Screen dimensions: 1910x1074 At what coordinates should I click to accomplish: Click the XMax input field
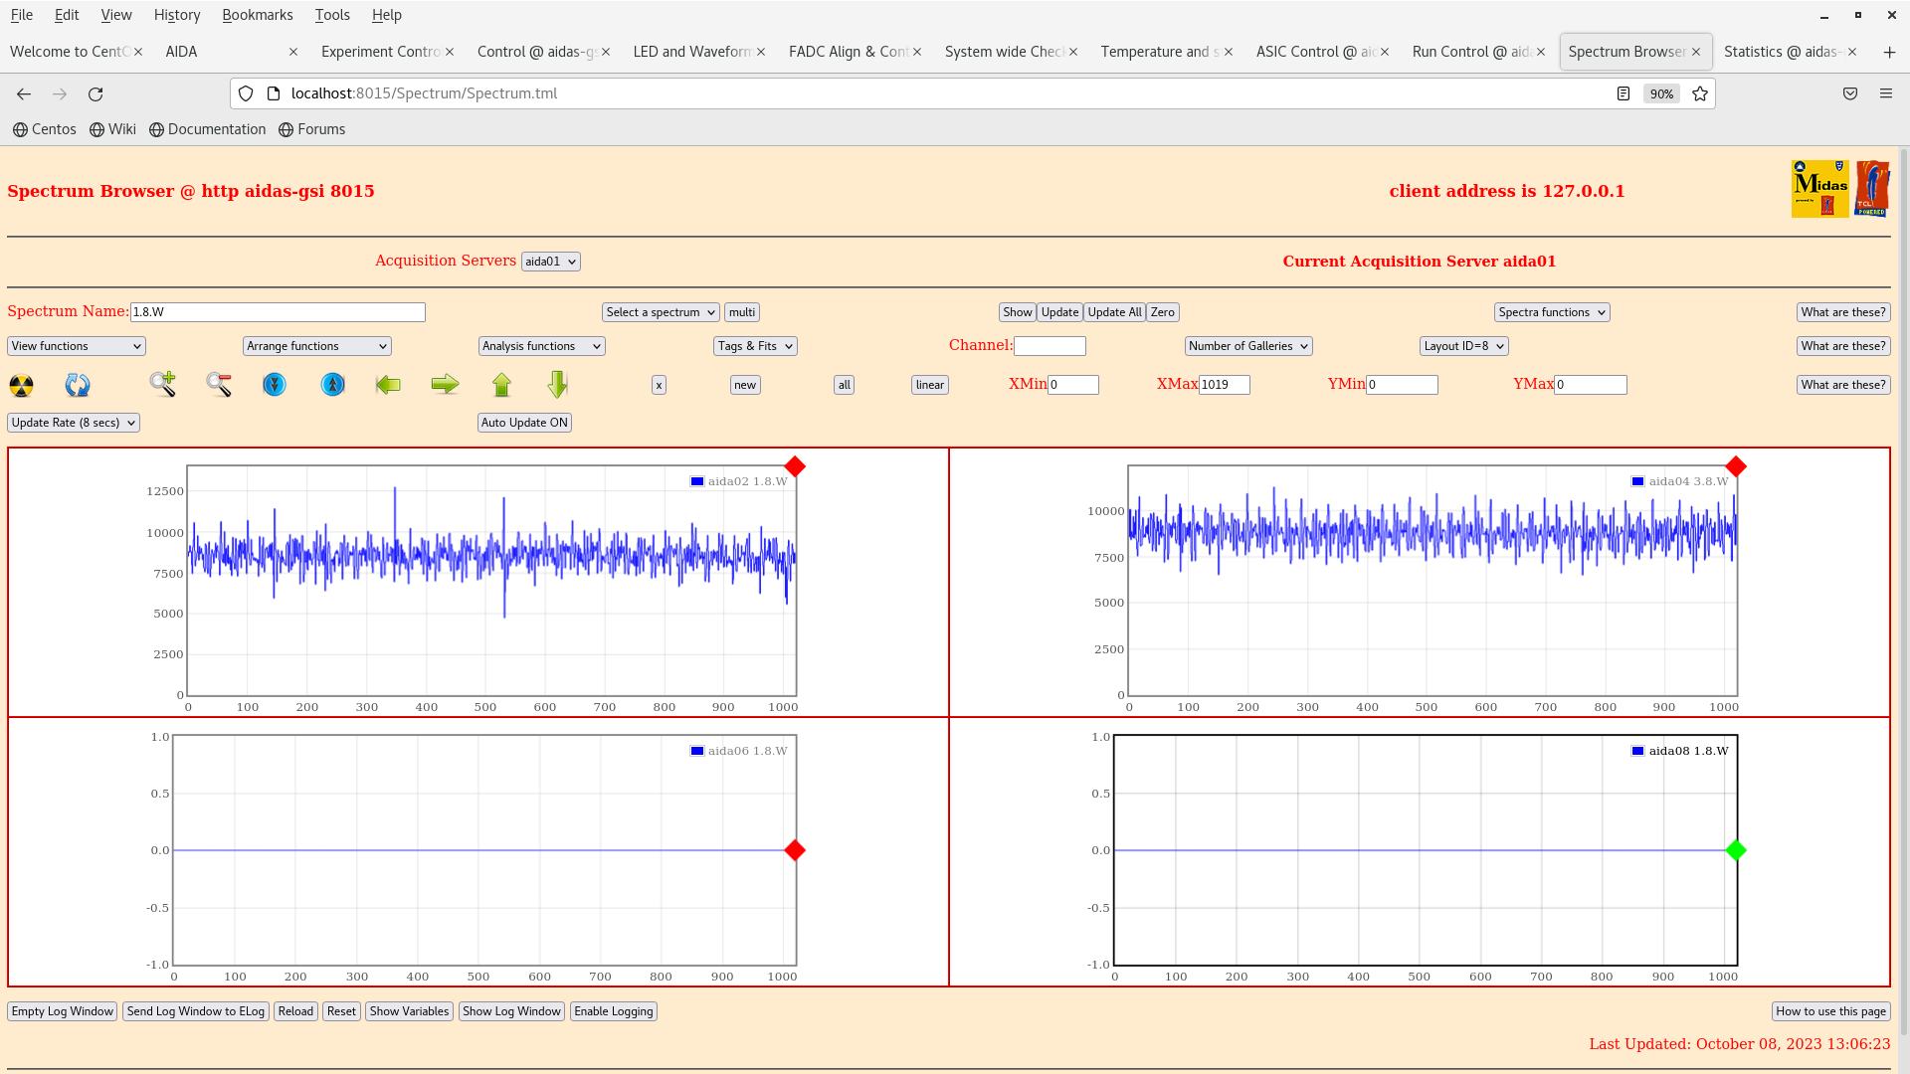click(x=1224, y=385)
